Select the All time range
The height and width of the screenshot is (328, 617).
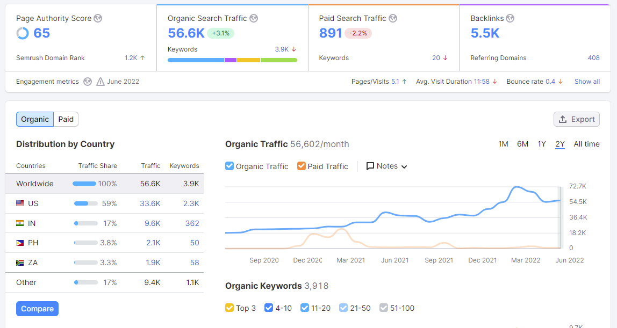(x=587, y=144)
